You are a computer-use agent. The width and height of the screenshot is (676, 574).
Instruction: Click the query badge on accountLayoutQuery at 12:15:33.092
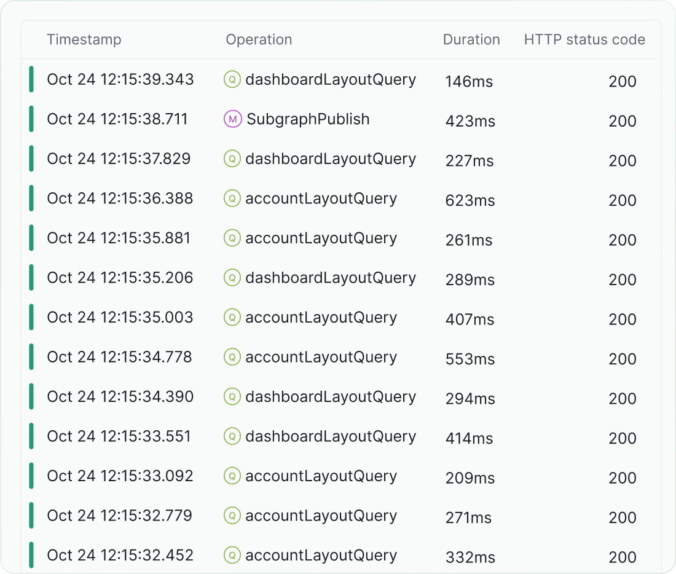(232, 476)
